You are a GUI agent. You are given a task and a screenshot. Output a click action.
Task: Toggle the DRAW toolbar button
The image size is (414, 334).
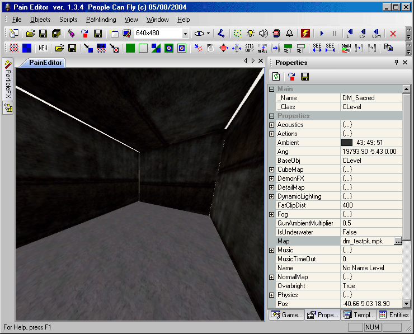pos(346,48)
